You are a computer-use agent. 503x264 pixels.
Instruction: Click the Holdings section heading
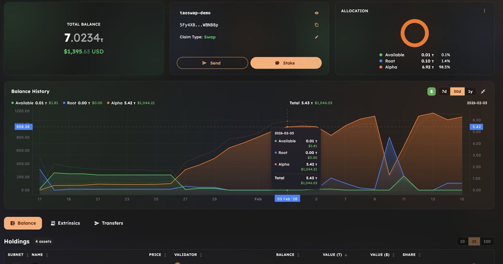pos(17,241)
